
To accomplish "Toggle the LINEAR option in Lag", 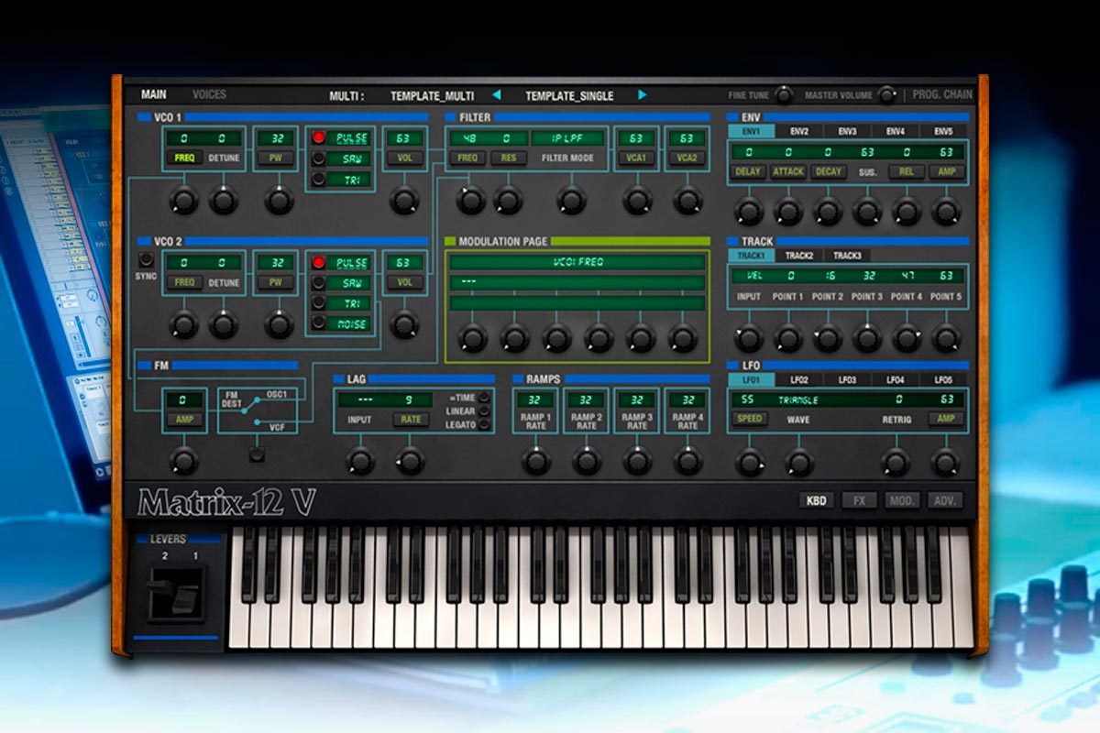I will (484, 411).
